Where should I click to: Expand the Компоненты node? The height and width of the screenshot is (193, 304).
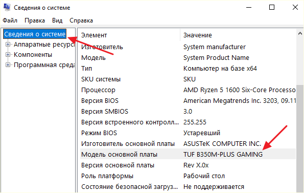point(8,55)
